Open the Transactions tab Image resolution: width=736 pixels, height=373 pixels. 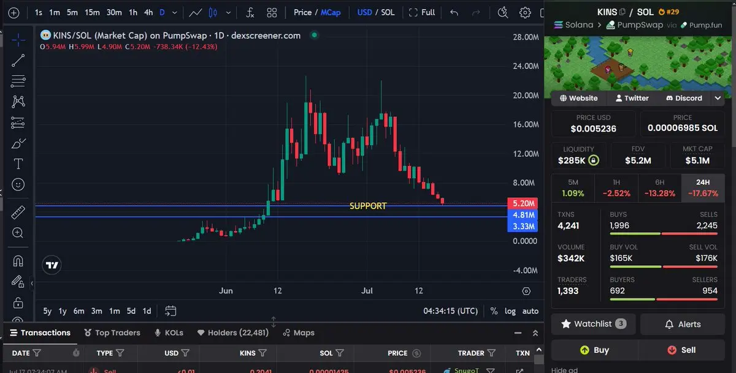(x=40, y=333)
